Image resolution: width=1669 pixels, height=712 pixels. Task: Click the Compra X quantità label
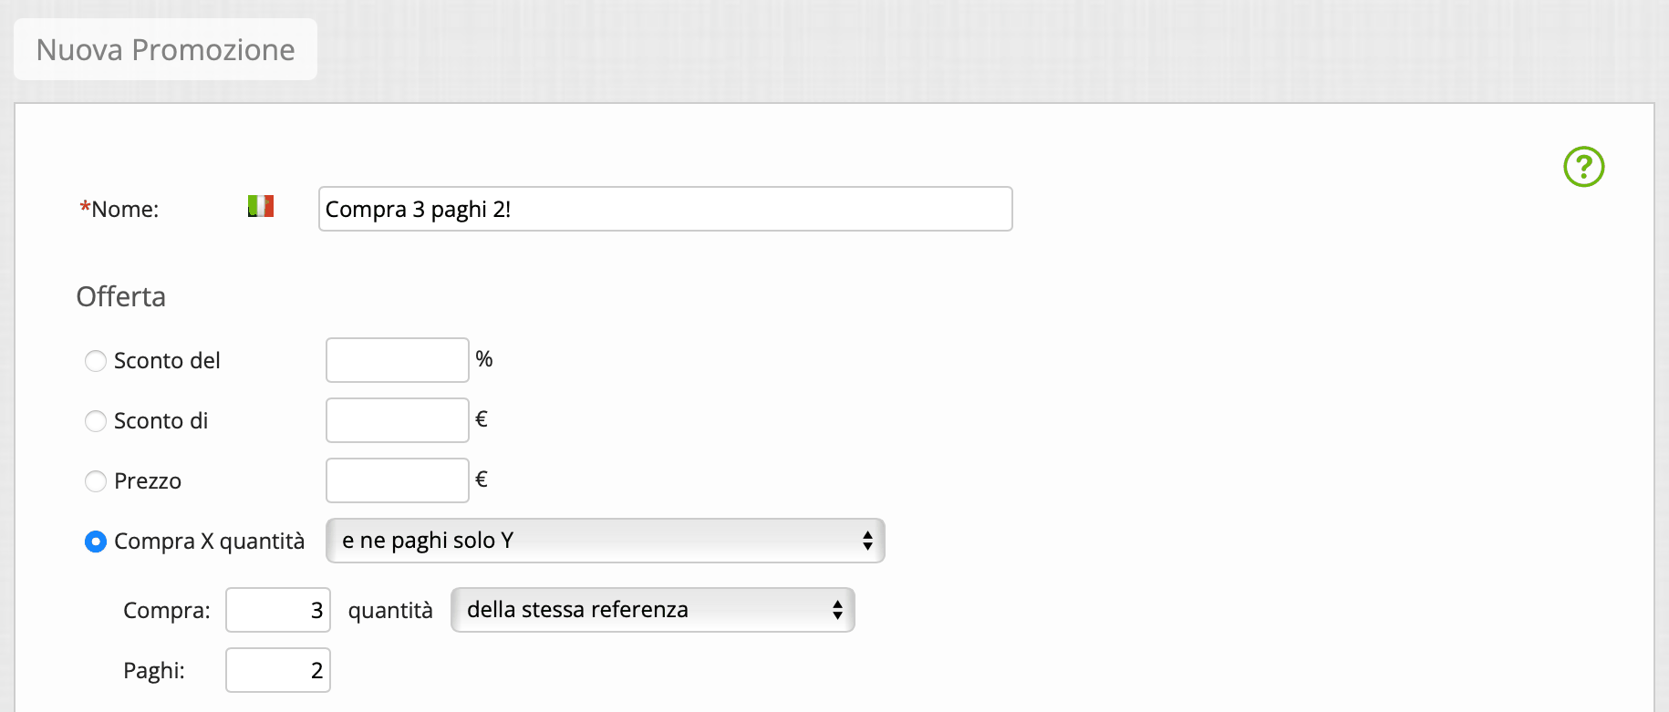(209, 542)
